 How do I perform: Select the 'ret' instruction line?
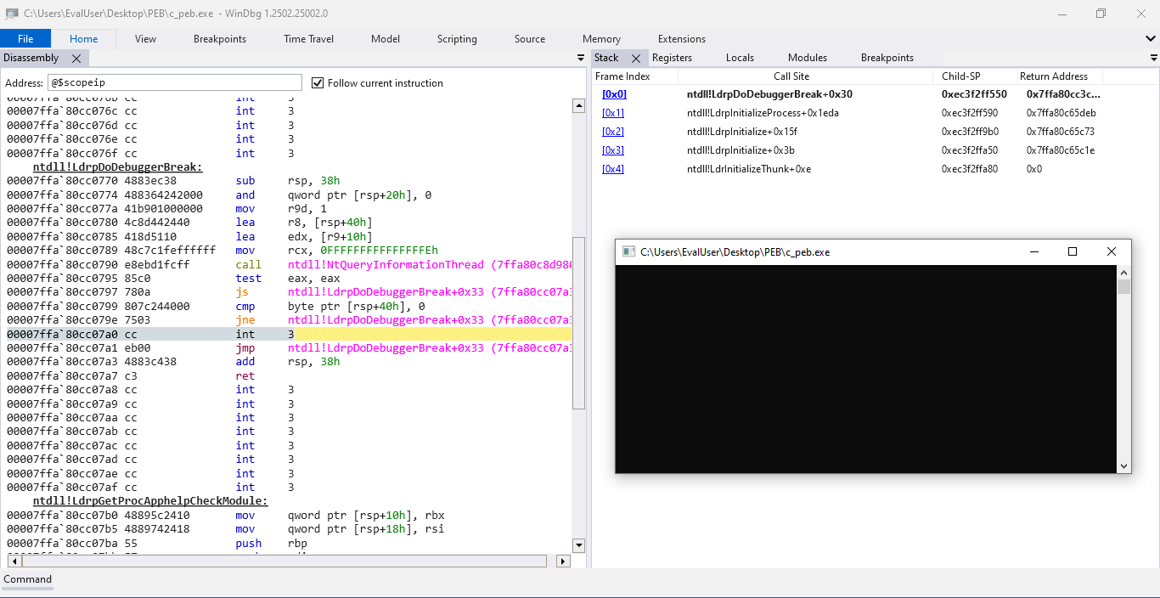coord(289,375)
